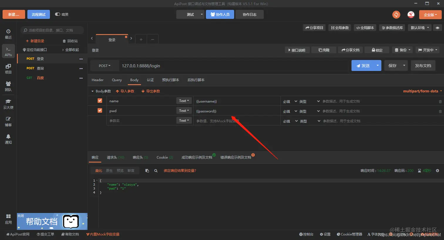Click the 流程测试 button
Image resolution: width=444 pixels, height=240 pixels.
click(39, 14)
